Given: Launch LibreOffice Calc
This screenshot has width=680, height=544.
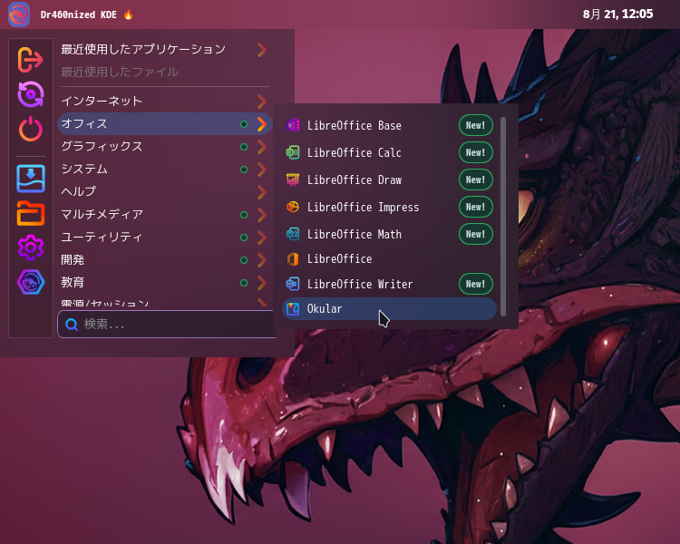Looking at the screenshot, I should [389, 152].
